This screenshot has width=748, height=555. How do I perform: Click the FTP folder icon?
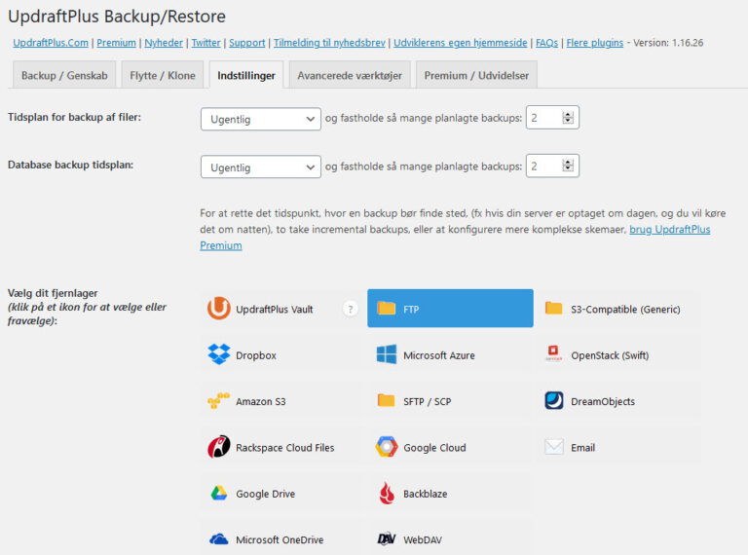[x=387, y=308]
